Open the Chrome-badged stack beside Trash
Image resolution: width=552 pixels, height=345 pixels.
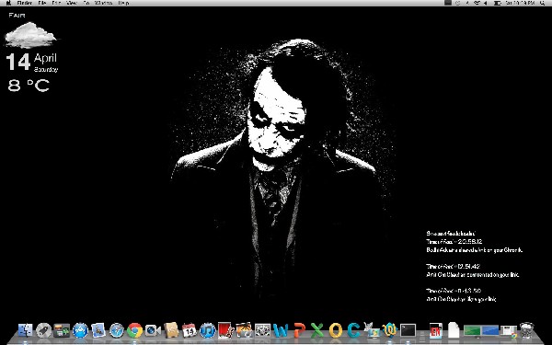pyautogui.click(x=509, y=331)
